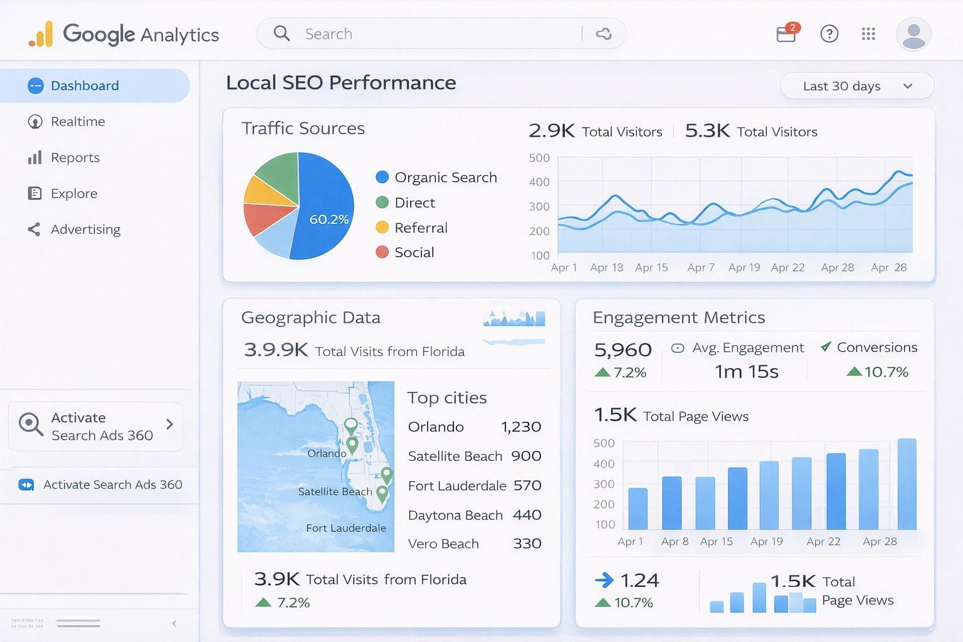Switch to the Dashboard tab
The image size is (963, 642).
click(x=85, y=85)
